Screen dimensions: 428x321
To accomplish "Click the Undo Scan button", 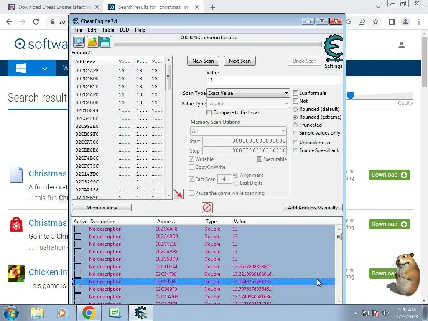I will (x=304, y=61).
